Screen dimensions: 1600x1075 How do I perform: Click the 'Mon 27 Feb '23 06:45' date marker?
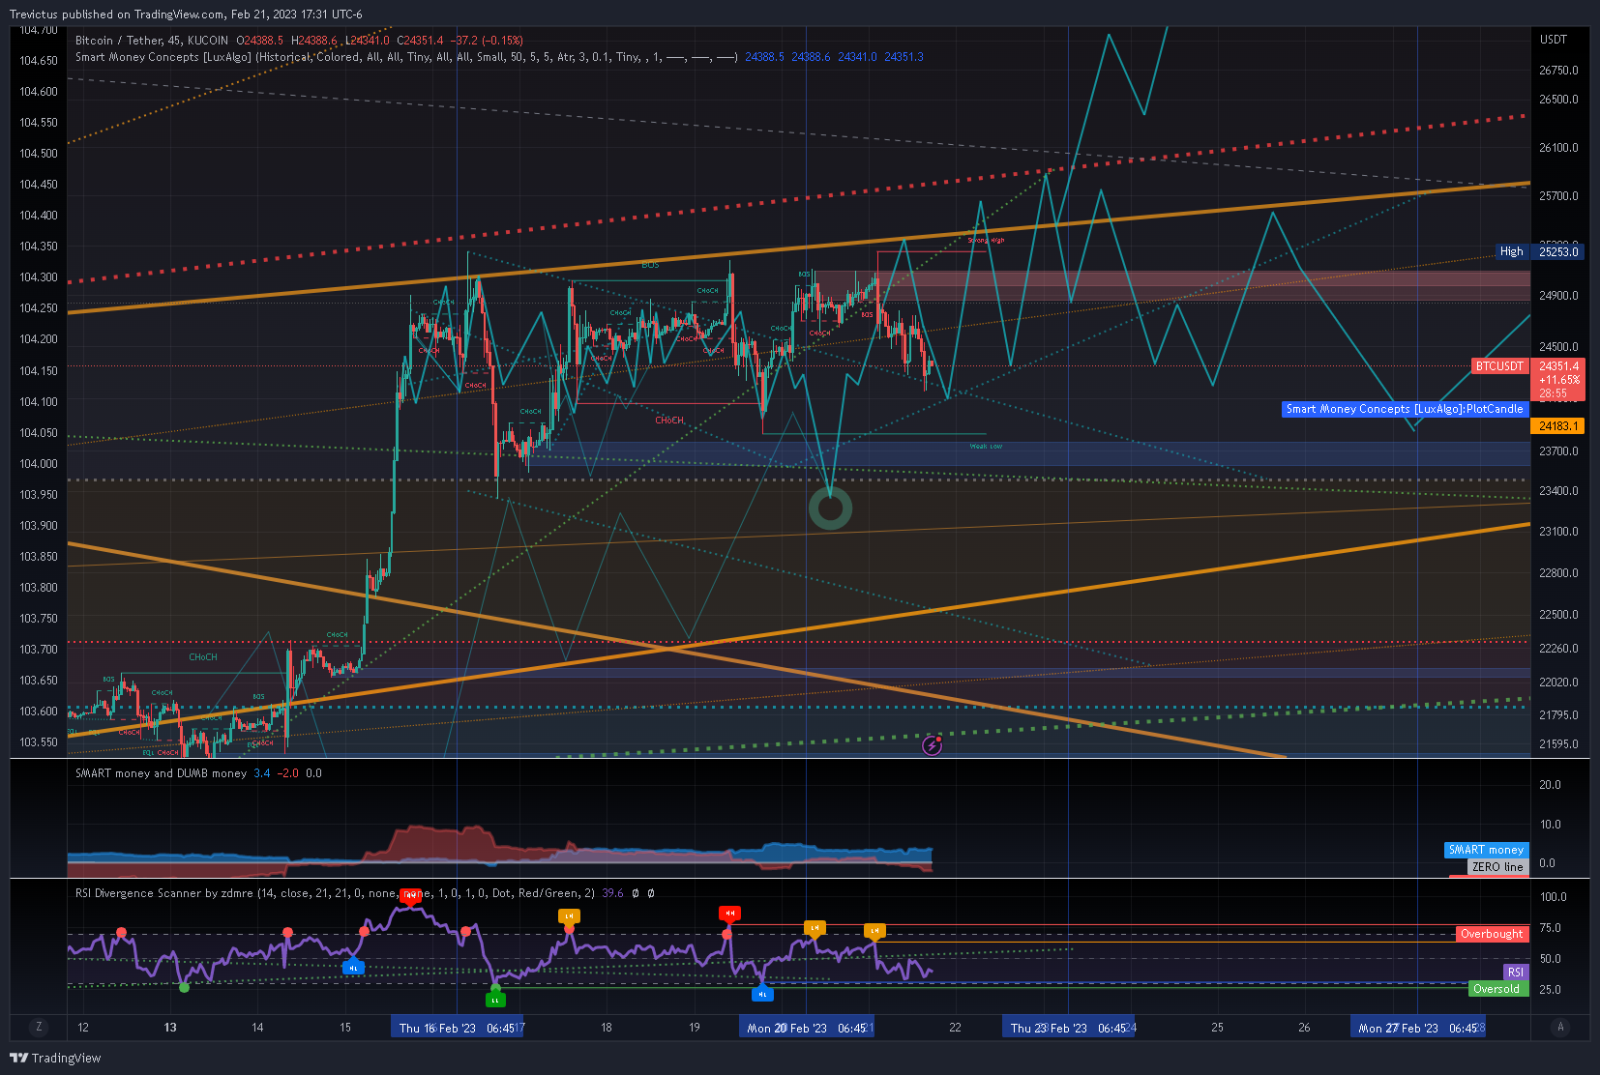[x=1418, y=1028]
